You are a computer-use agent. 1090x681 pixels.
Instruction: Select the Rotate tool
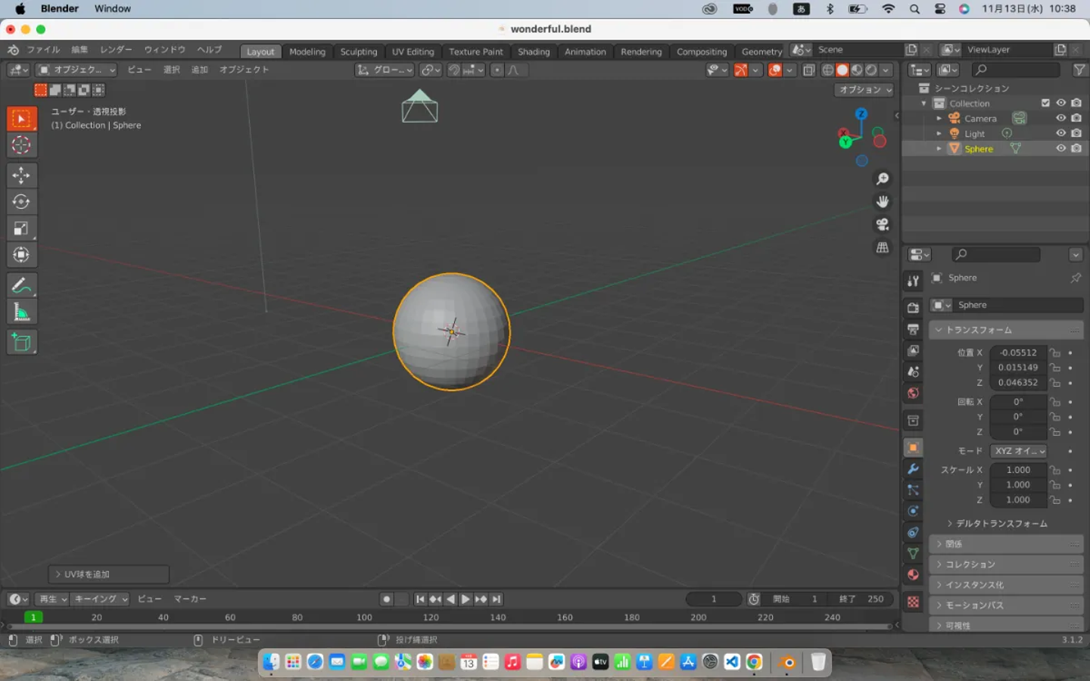click(x=21, y=202)
